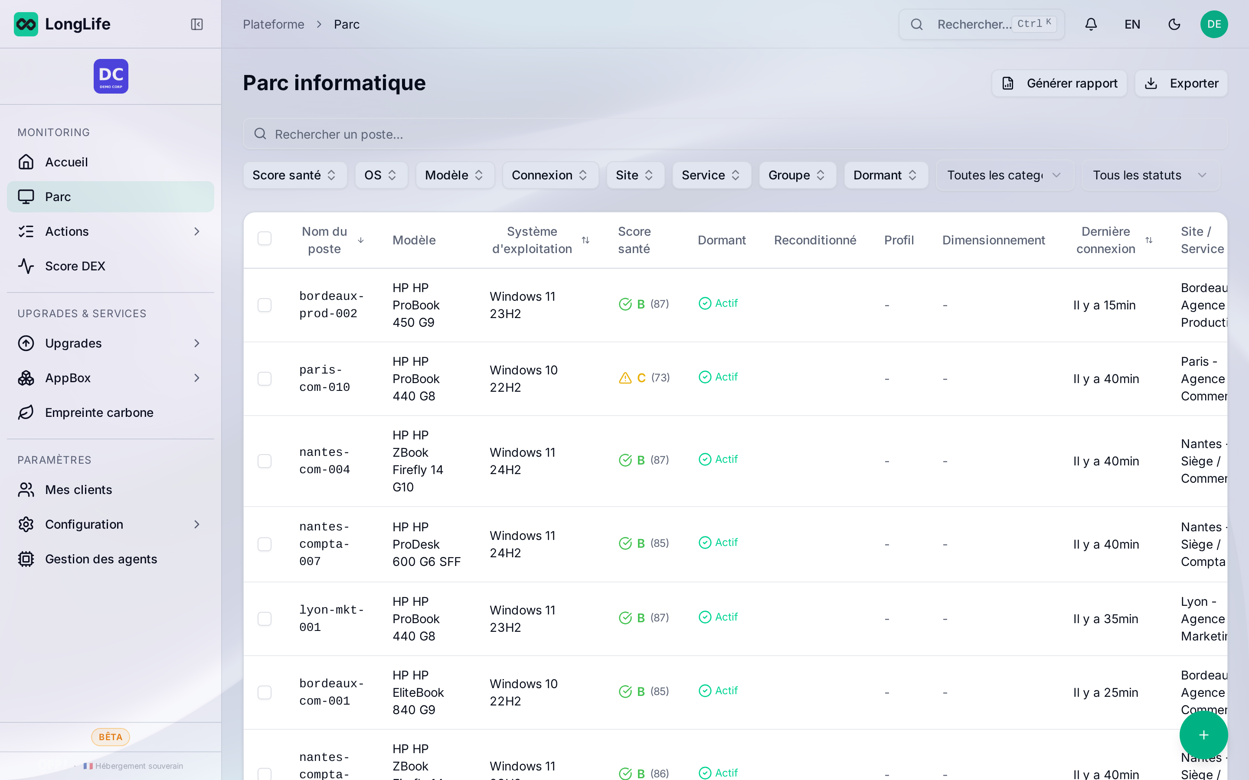This screenshot has height=780, width=1249.
Task: Click the LongLife infinity logo icon
Action: coord(26,24)
